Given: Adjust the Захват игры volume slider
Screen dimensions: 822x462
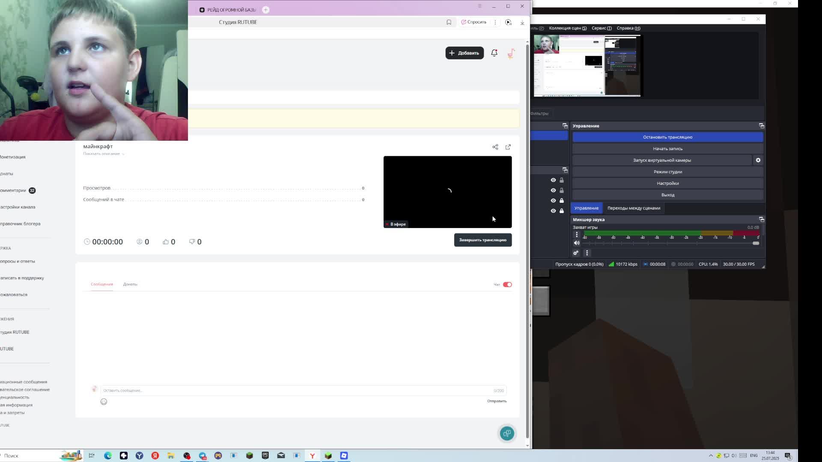Looking at the screenshot, I should click(755, 243).
